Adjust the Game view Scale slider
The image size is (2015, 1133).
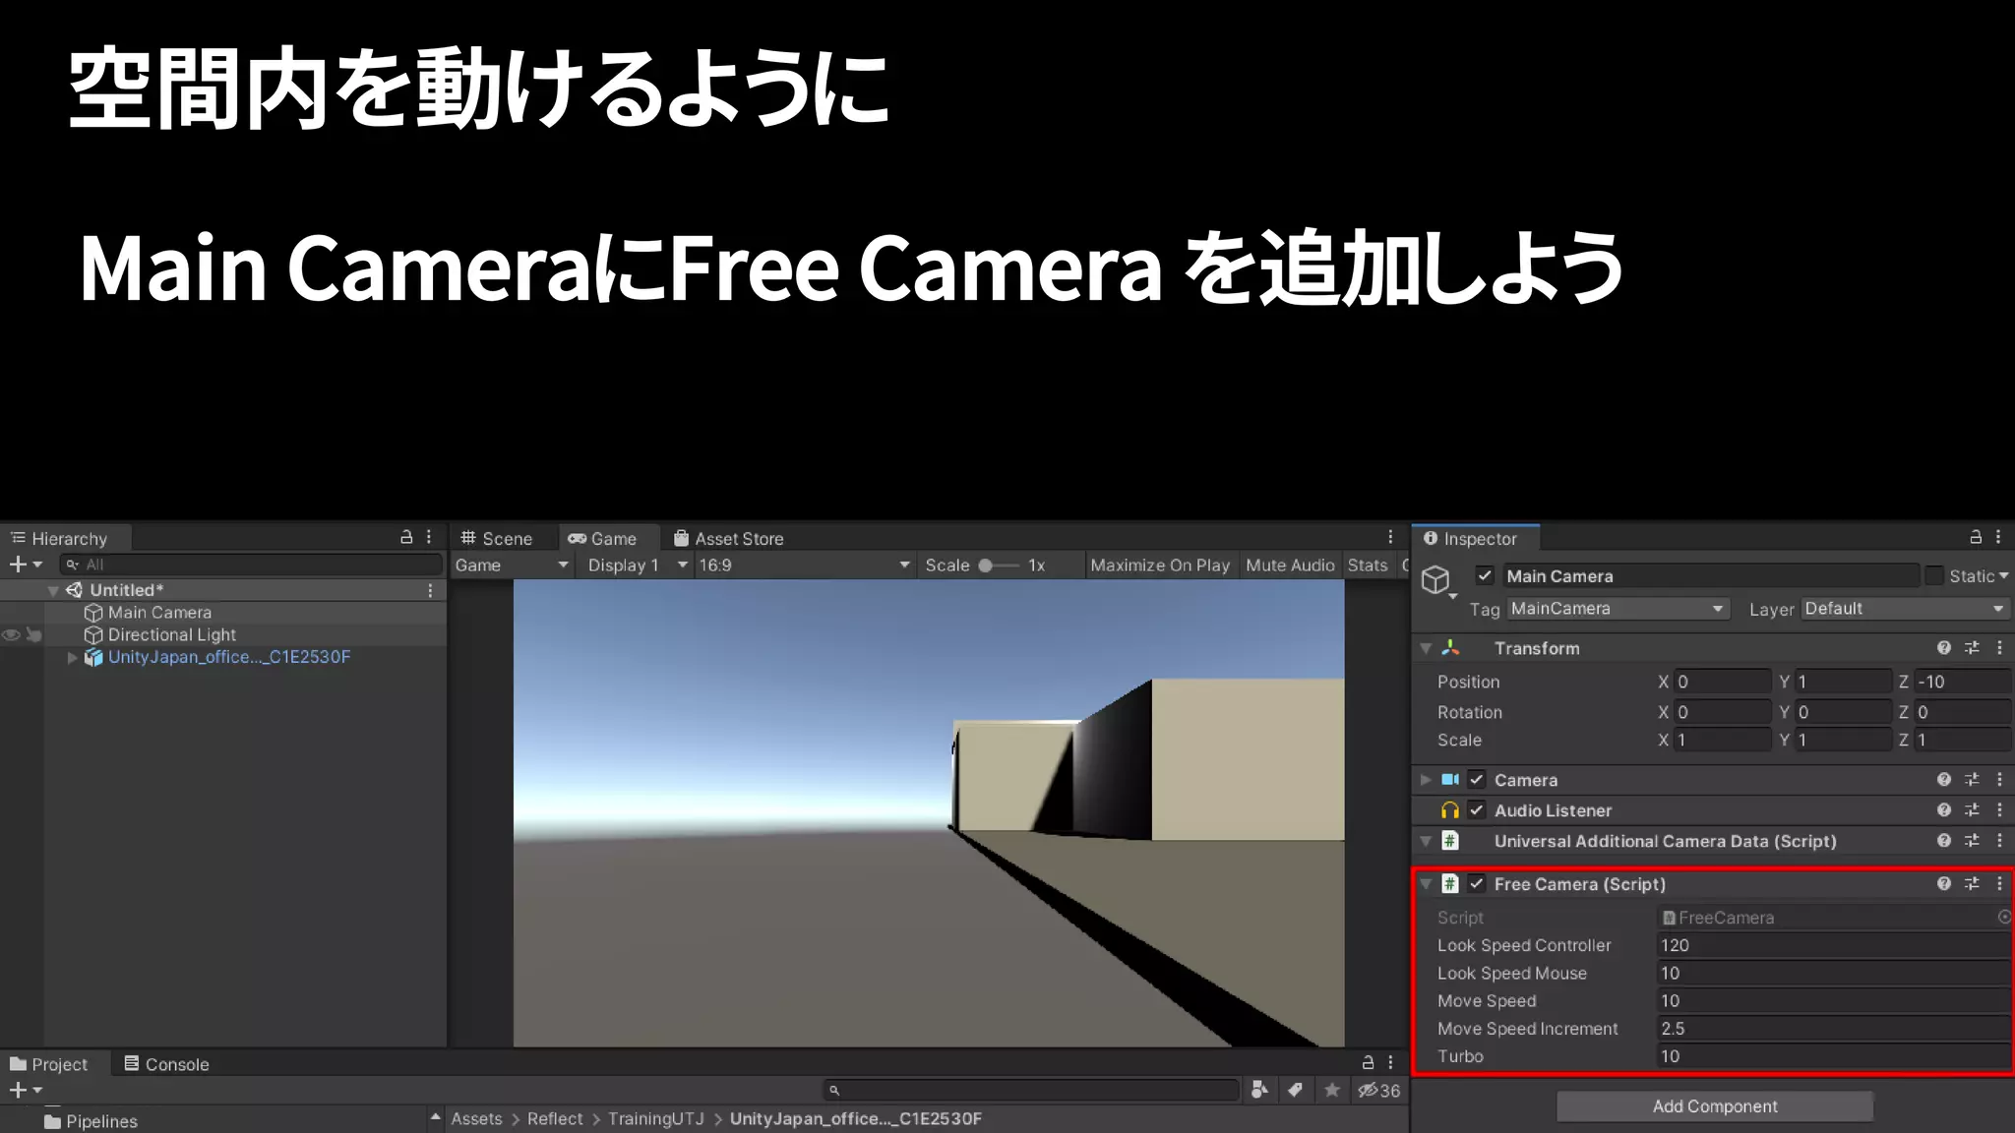click(999, 566)
